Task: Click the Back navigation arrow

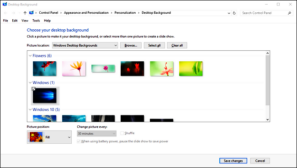Action: point(5,13)
